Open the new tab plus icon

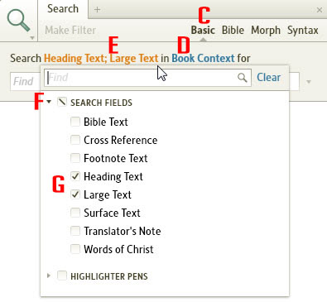pyautogui.click(x=97, y=10)
